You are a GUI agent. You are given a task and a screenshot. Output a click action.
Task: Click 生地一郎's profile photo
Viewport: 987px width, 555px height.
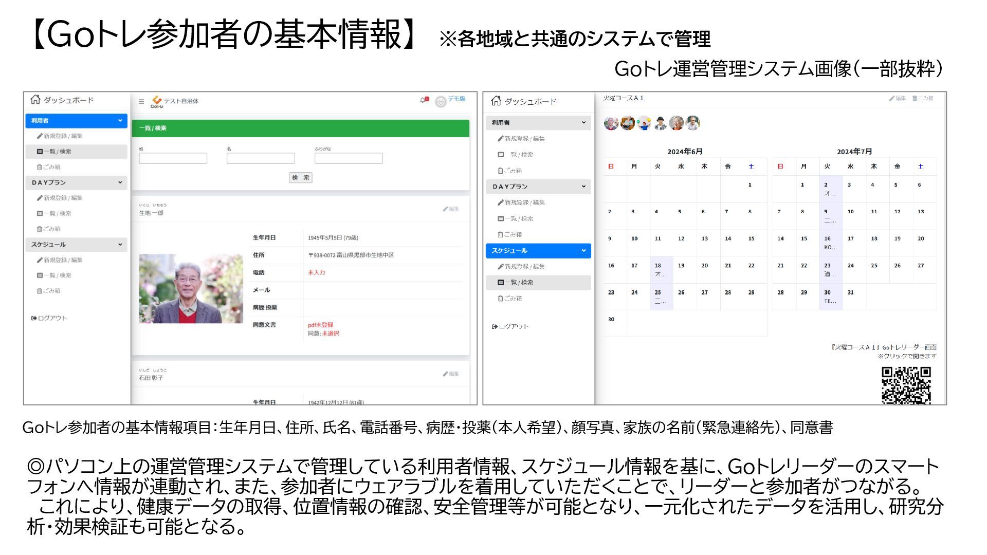pyautogui.click(x=191, y=289)
